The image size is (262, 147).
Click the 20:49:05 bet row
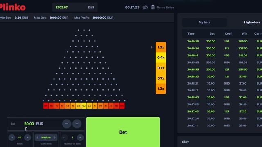click(222, 62)
